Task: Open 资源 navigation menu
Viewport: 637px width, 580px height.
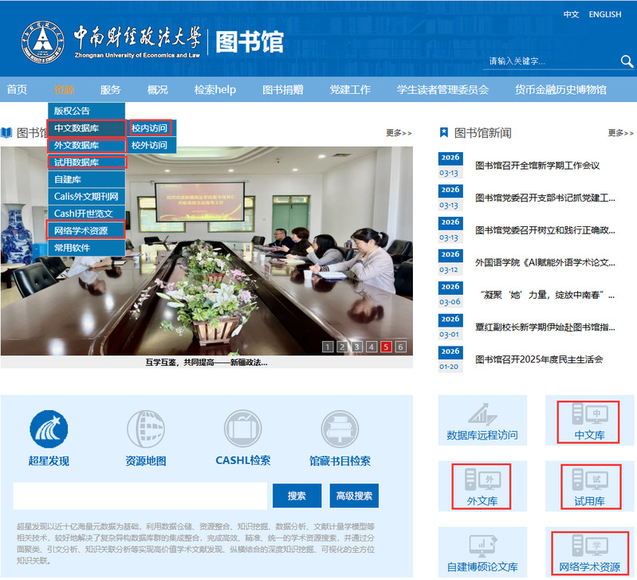Action: pos(64,89)
